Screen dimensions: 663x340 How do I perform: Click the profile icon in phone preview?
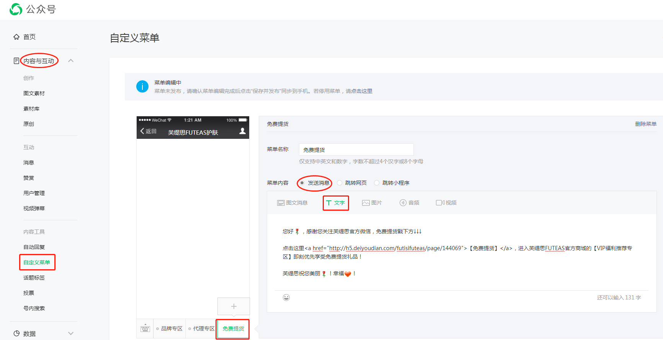point(242,131)
